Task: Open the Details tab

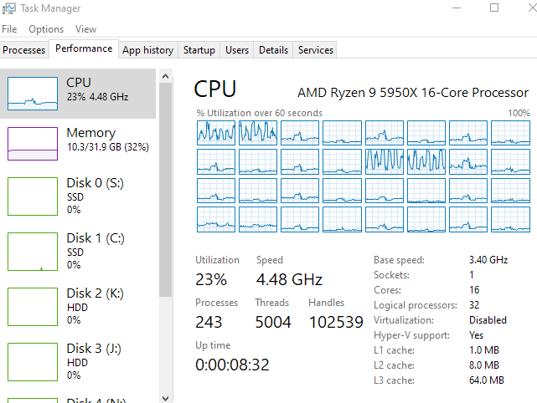Action: 273,50
